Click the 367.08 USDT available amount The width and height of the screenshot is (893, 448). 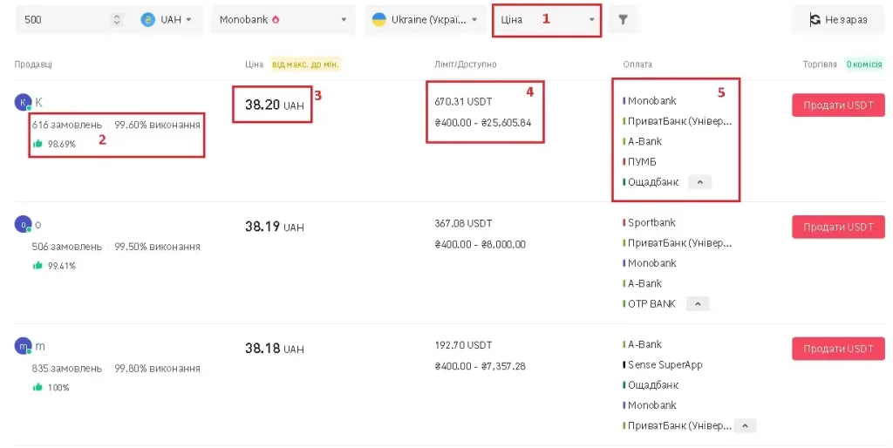click(x=463, y=224)
